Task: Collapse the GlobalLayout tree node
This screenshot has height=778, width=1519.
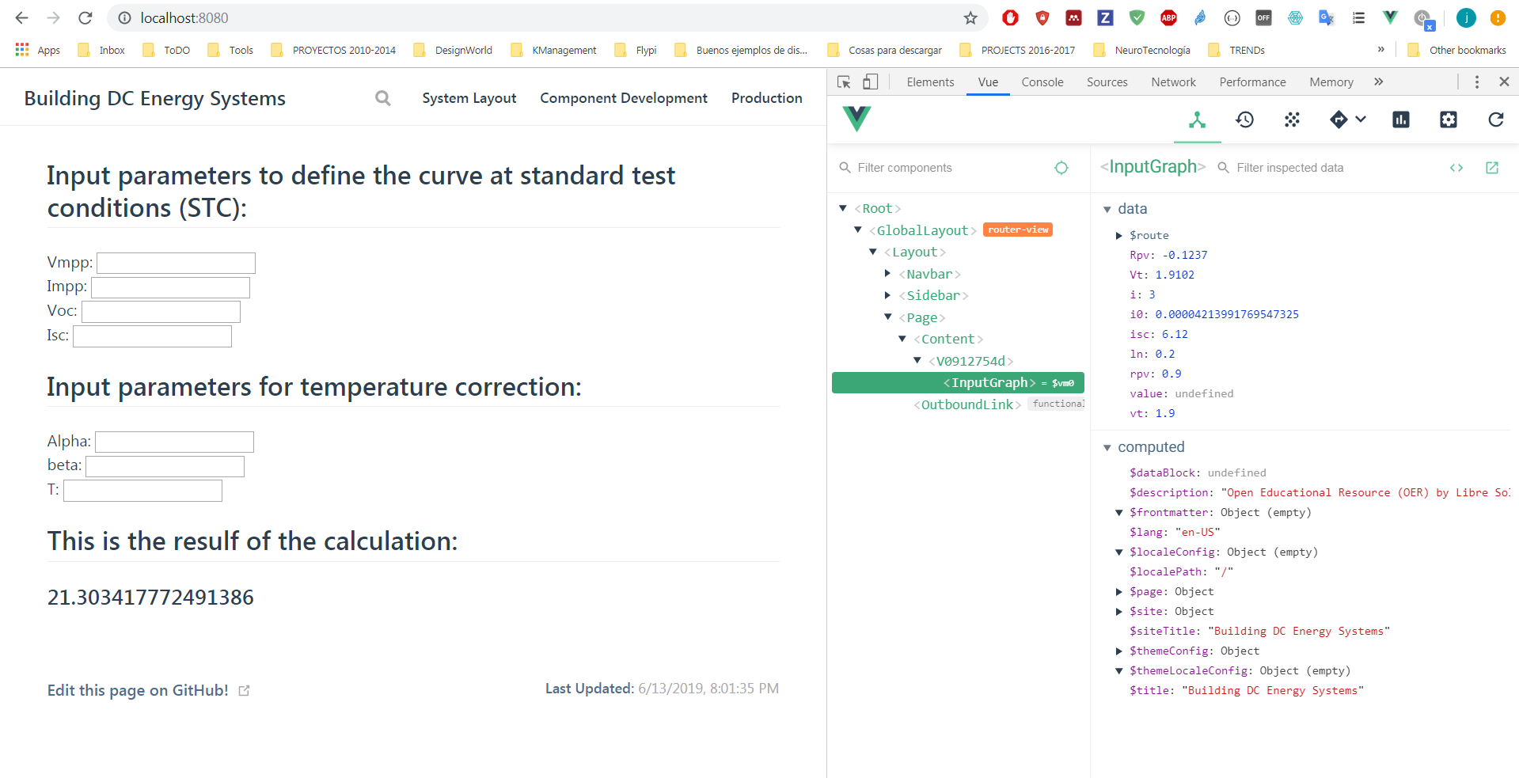Action: (858, 230)
